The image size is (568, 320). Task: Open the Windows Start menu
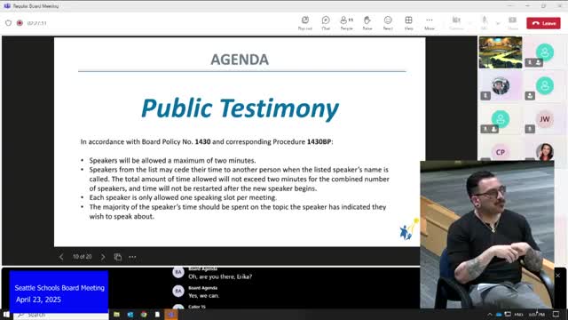click(6, 314)
